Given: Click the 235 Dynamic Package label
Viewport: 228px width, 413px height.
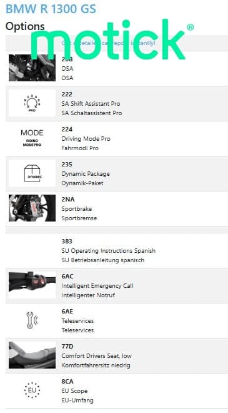Looking at the screenshot, I should click(x=86, y=174).
